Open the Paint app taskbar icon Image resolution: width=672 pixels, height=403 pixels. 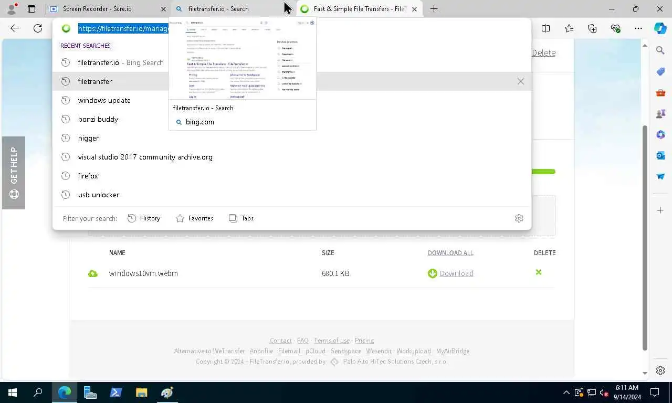pos(167,393)
